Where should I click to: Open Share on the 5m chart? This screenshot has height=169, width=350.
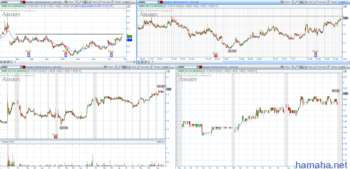(x=285, y=67)
